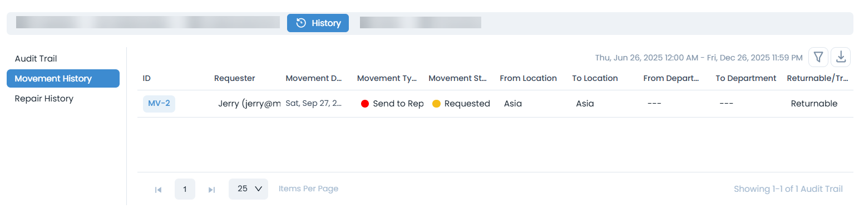Go to last page arrow
Image resolution: width=859 pixels, height=219 pixels.
(x=211, y=190)
